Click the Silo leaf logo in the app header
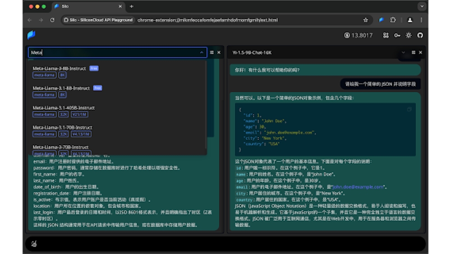Screen dimensions: 451x254 pyautogui.click(x=31, y=35)
